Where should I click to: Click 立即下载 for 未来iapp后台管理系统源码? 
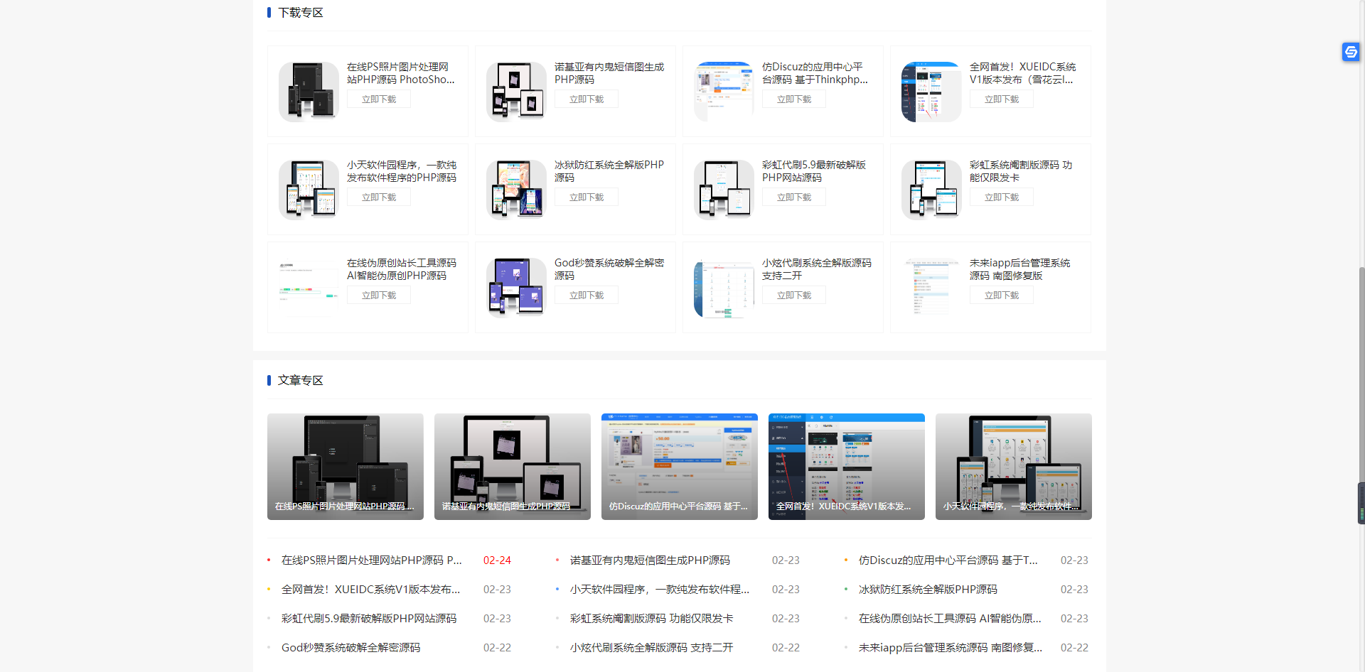(x=1001, y=295)
